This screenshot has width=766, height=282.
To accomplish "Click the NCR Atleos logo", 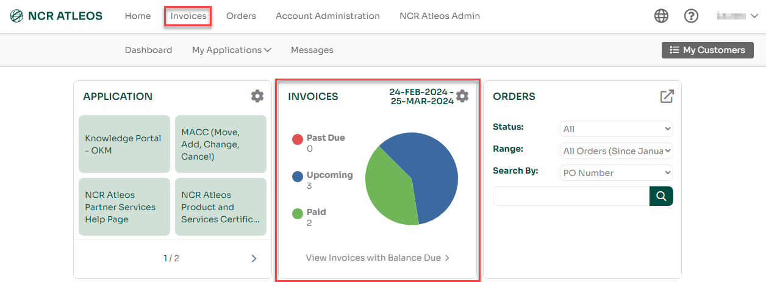I will (56, 16).
